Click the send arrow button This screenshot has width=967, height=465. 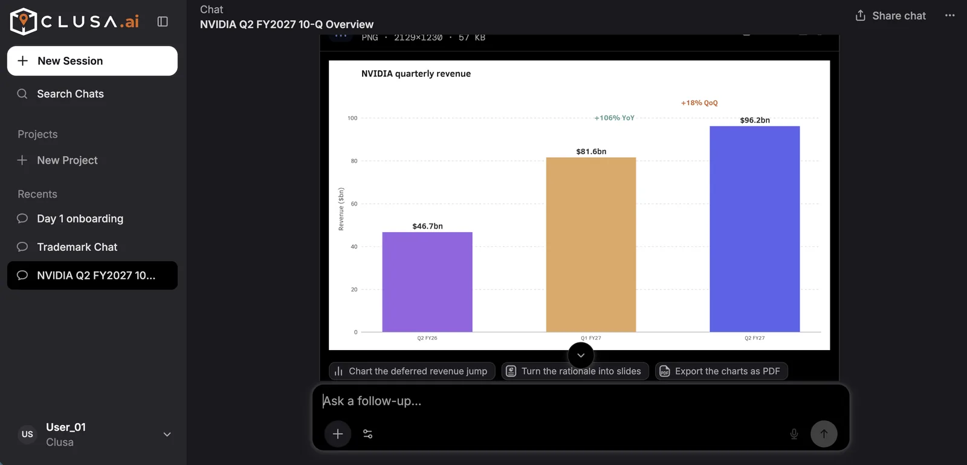tap(824, 434)
